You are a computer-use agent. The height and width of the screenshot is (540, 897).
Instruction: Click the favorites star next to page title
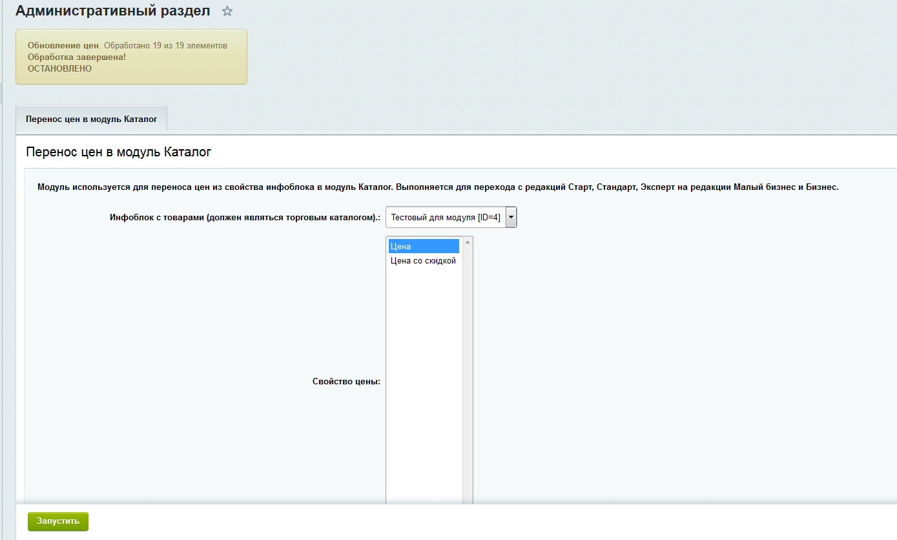227,12
